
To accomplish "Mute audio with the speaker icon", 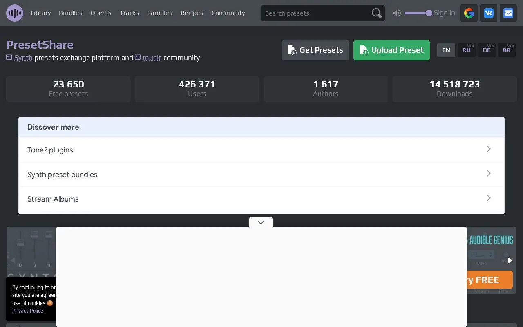I will [x=397, y=13].
